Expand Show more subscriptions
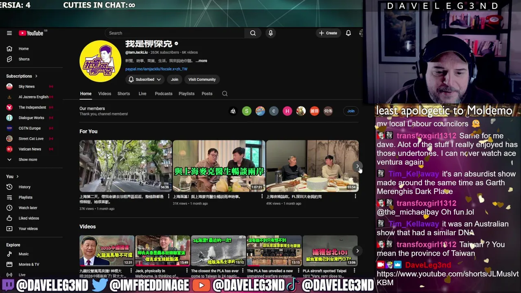The width and height of the screenshot is (521, 293). (28, 160)
